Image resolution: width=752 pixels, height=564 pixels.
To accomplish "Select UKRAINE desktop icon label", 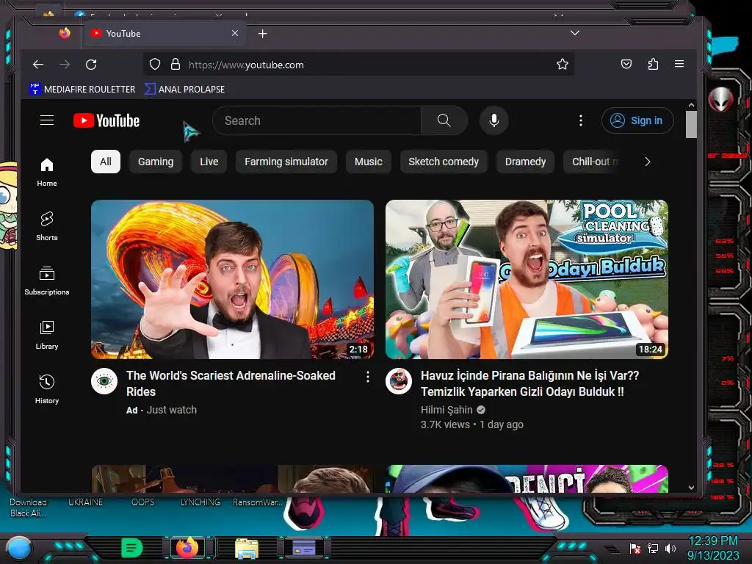I will [85, 502].
